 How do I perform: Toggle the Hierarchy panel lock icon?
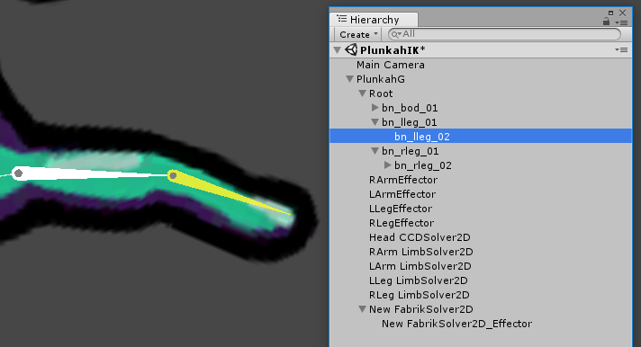tap(606, 22)
